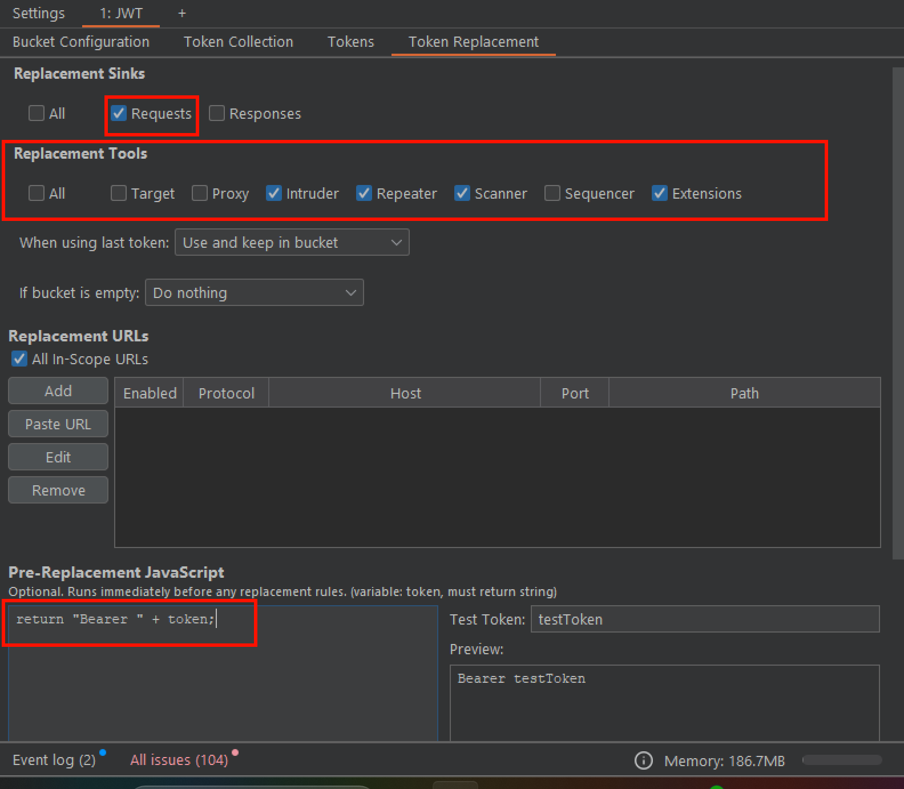This screenshot has height=789, width=904.
Task: Click the Paste URL button
Action: point(58,424)
